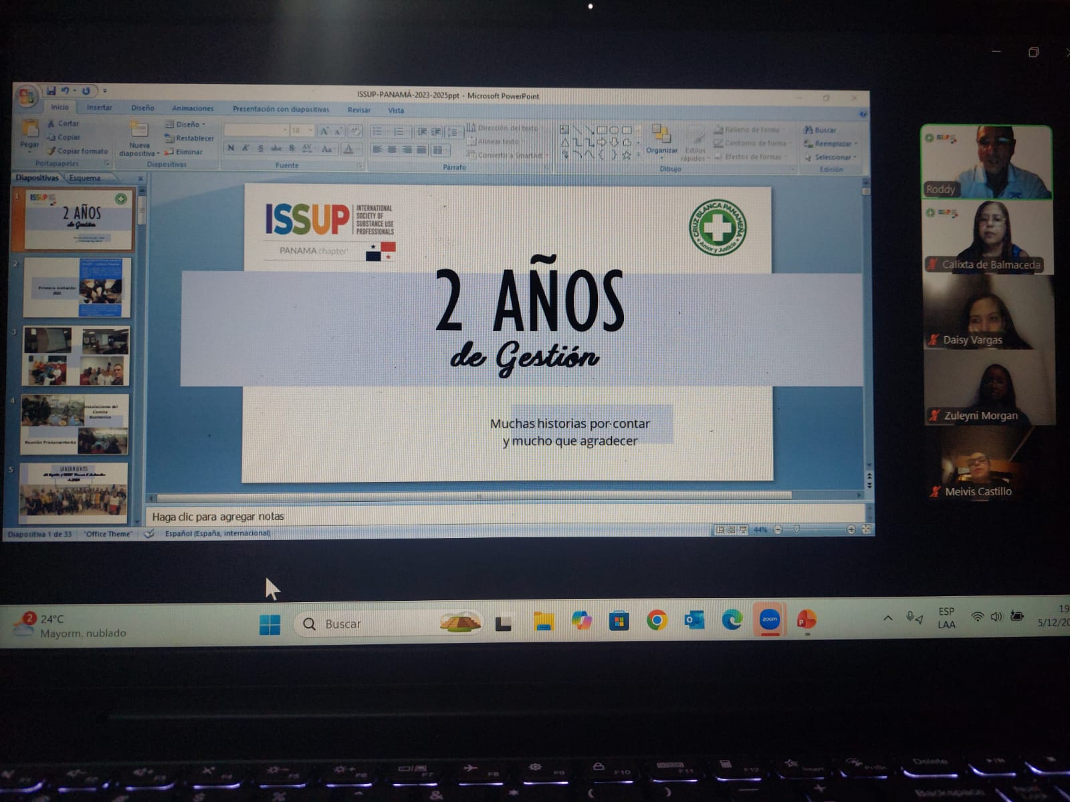Toggle bold (N) formatting
Image resolution: width=1070 pixels, height=802 pixels.
[231, 148]
